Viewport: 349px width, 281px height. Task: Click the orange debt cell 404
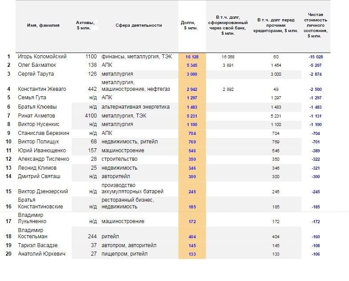(192, 237)
